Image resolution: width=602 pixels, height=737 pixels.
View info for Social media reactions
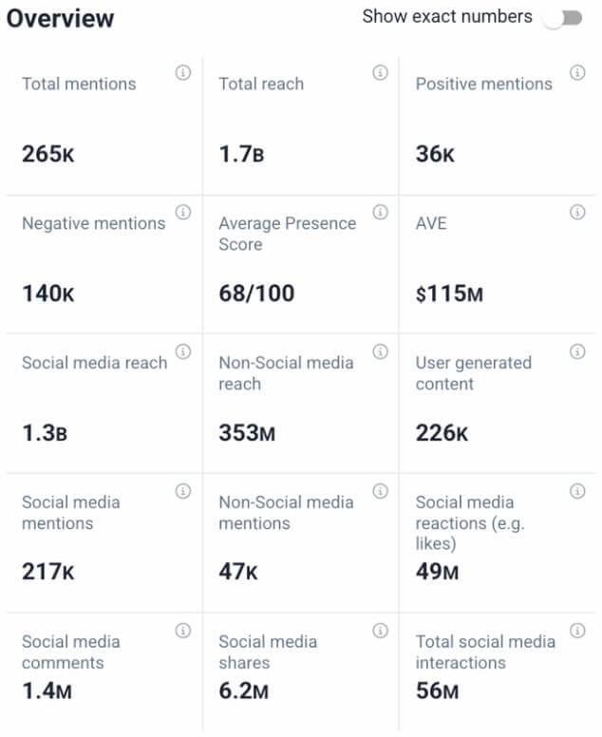click(x=576, y=491)
